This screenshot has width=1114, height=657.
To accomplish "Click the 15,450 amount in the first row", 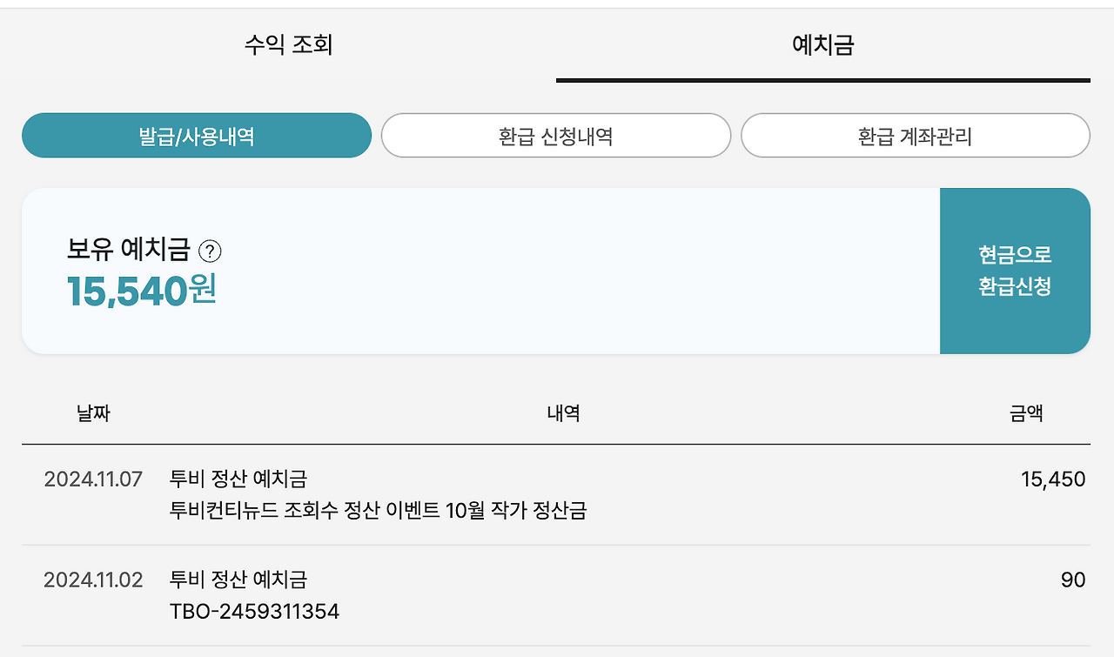I will (1053, 479).
